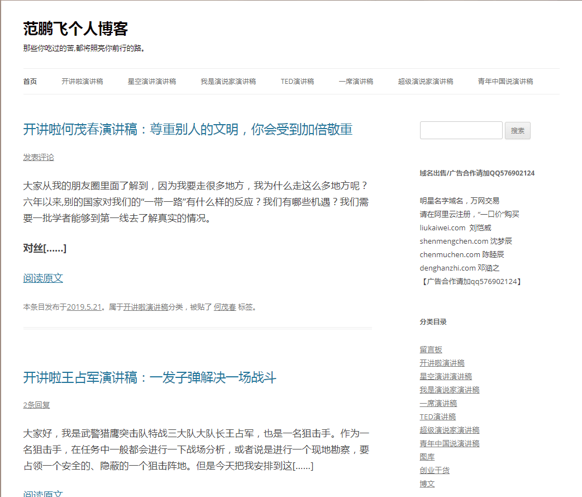Open the 开讲啦演讲稿 navigation menu item
This screenshot has height=497, width=582.
point(82,81)
